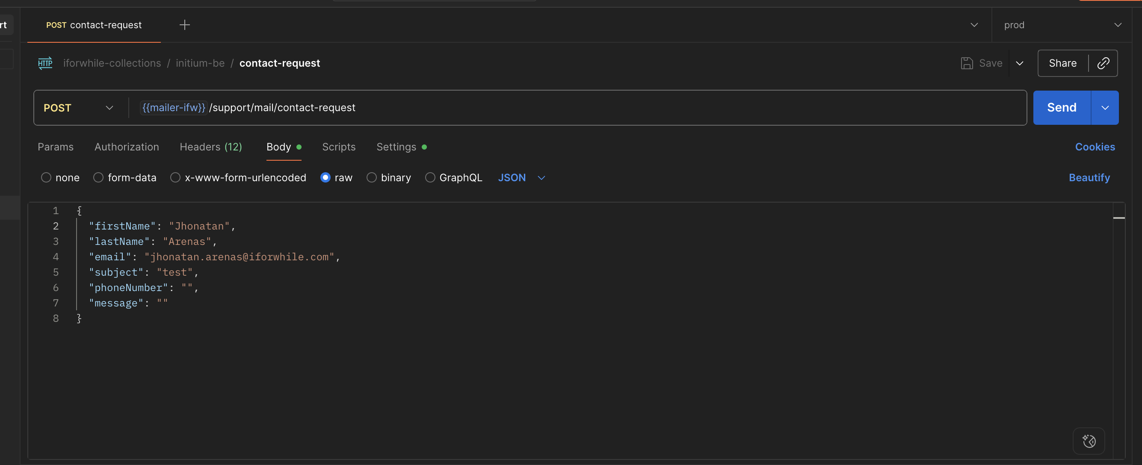
Task: Expand the JSON format dropdown
Action: [521, 178]
